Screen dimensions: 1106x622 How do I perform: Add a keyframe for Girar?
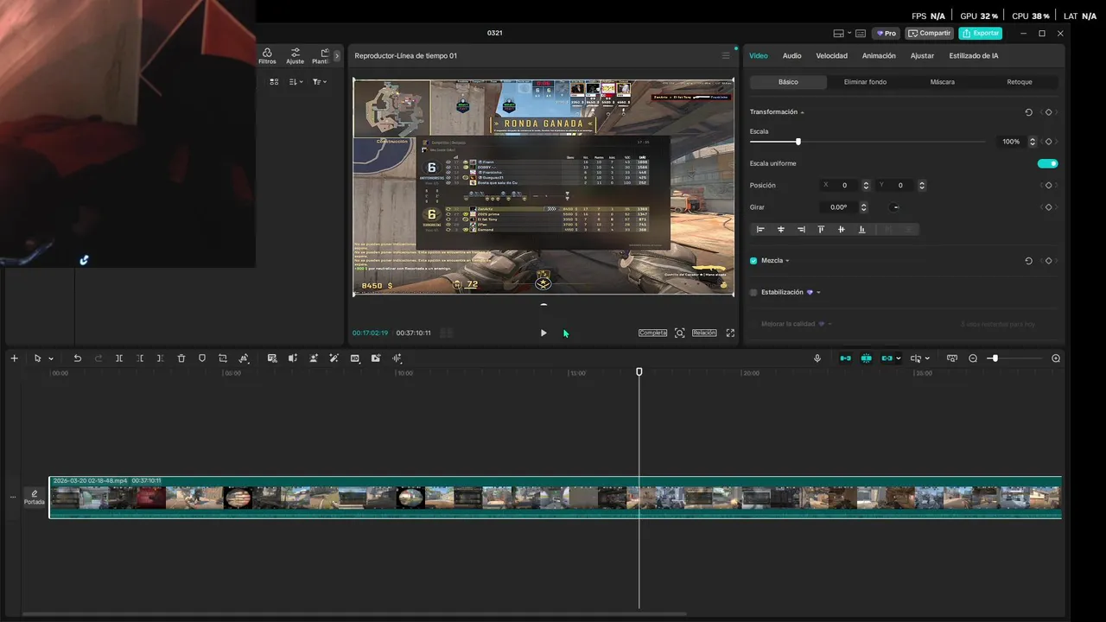click(x=1049, y=207)
